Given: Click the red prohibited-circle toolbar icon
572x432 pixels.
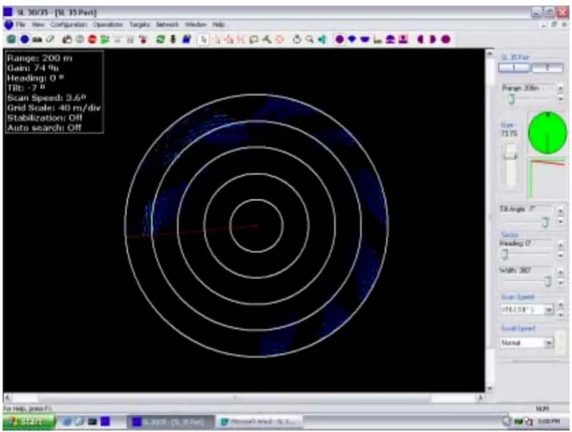Looking at the screenshot, I should click(280, 39).
